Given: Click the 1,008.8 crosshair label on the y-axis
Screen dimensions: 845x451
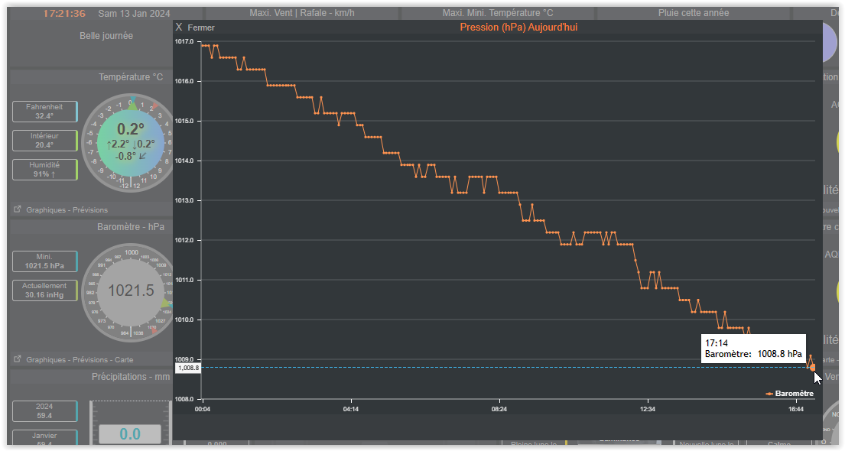Looking at the screenshot, I should tap(188, 368).
